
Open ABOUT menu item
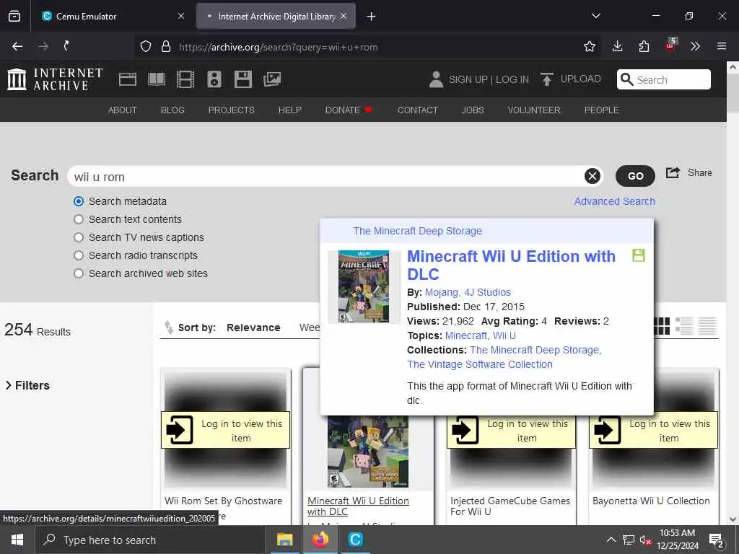pyautogui.click(x=123, y=110)
